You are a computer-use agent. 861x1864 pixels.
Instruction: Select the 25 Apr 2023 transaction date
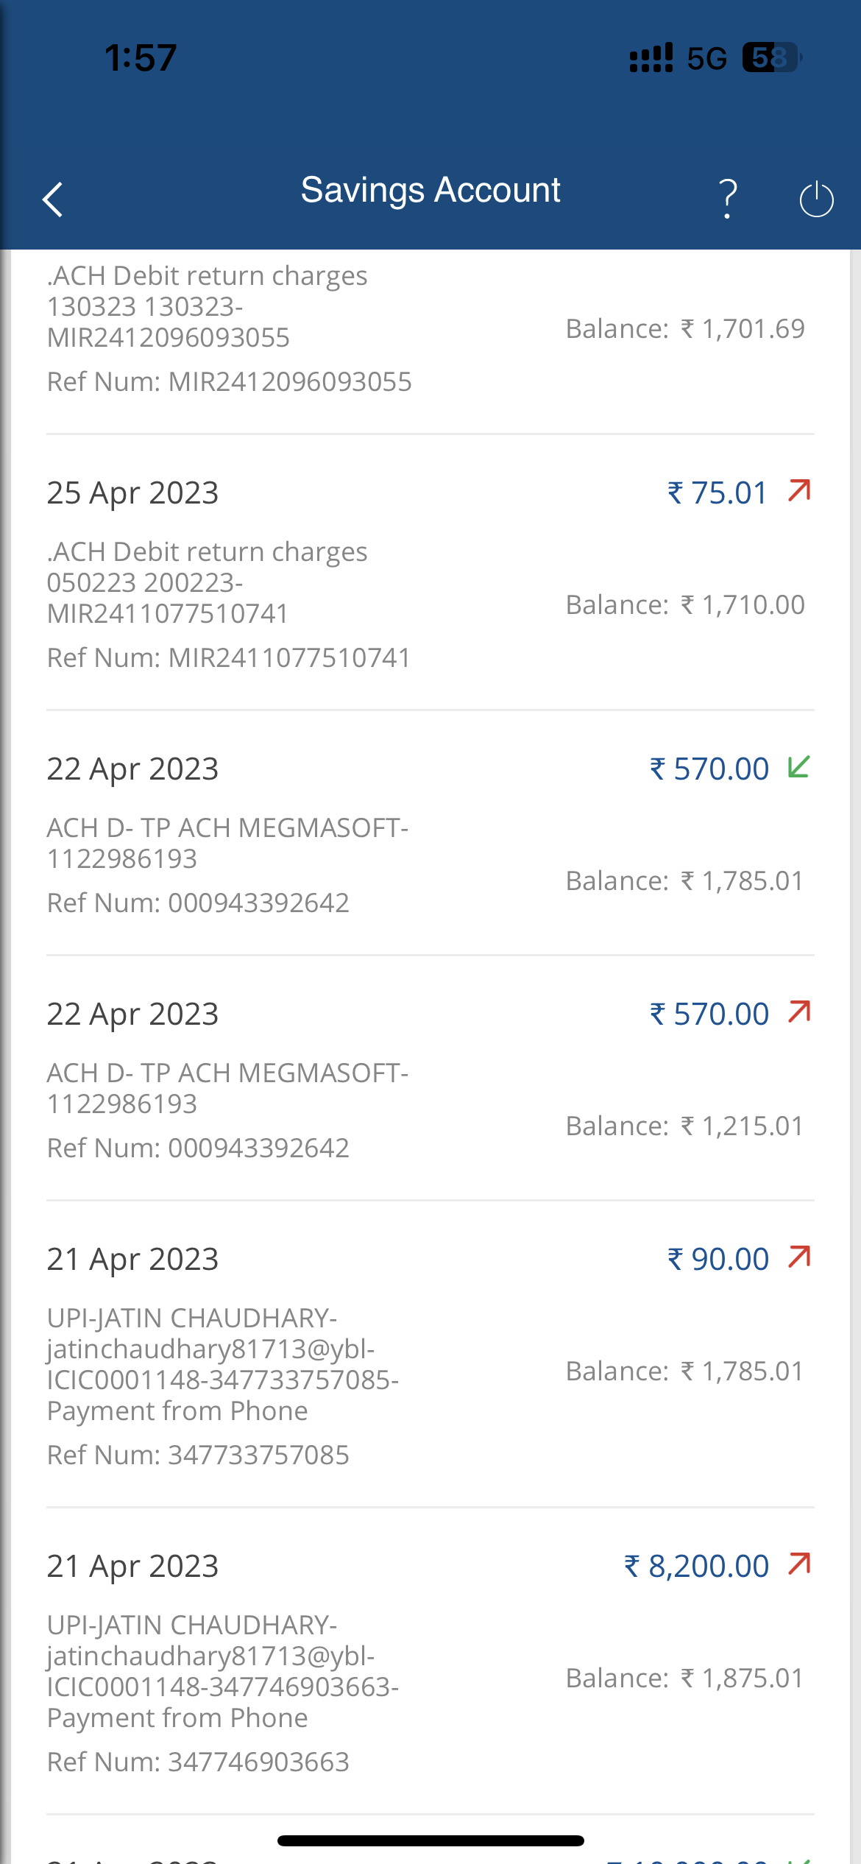click(x=132, y=493)
